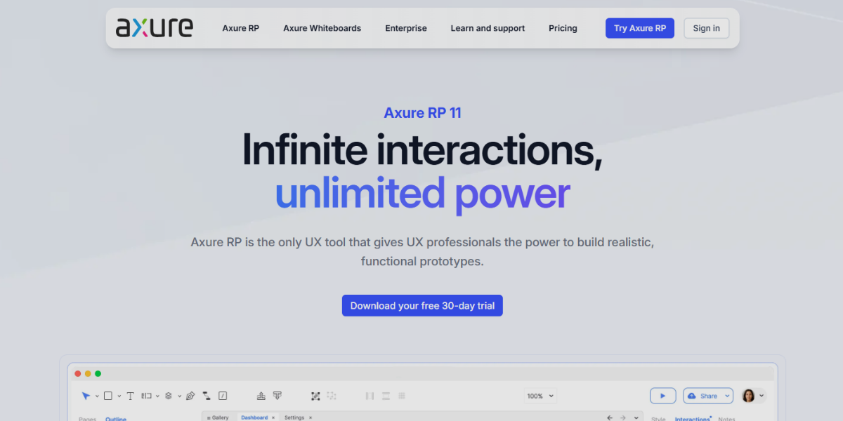Select the selection arrow tool
The height and width of the screenshot is (421, 843).
(86, 396)
